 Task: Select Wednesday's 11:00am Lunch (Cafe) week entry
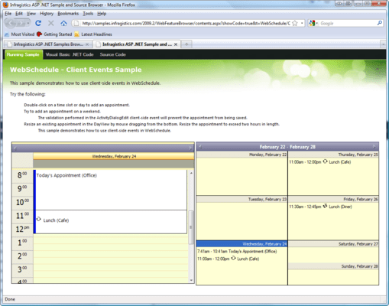(x=228, y=259)
